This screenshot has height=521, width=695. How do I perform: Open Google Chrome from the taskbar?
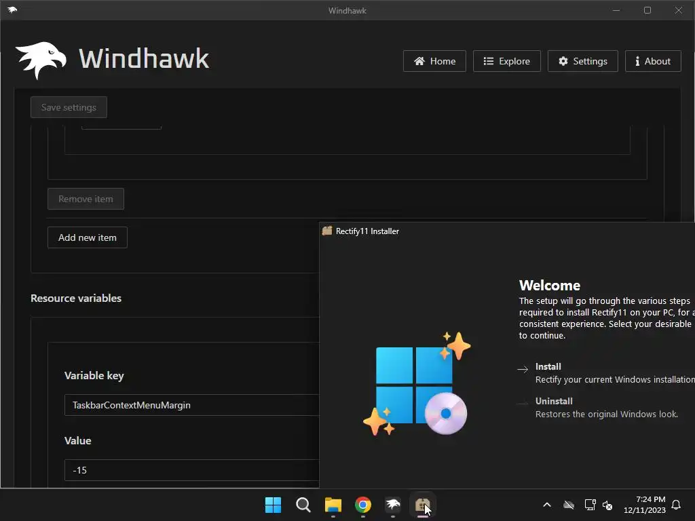[x=363, y=505]
